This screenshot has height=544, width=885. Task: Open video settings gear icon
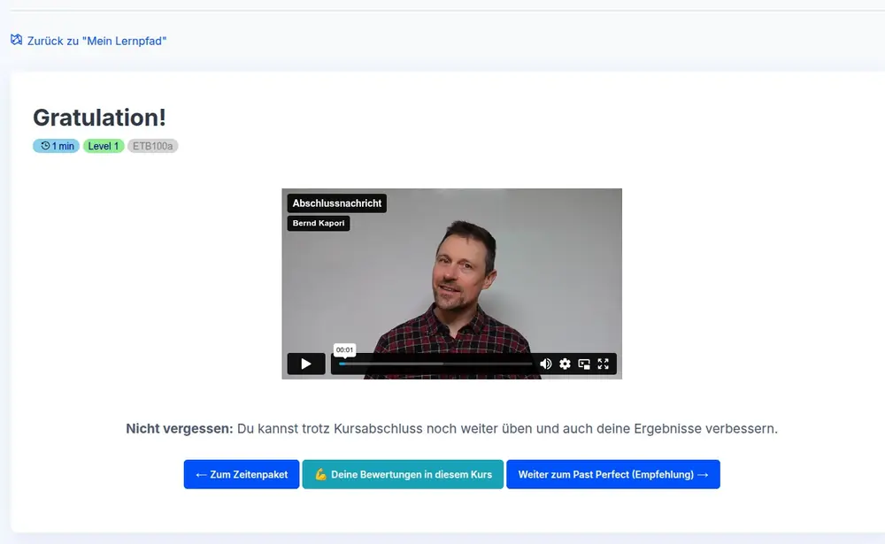click(565, 364)
